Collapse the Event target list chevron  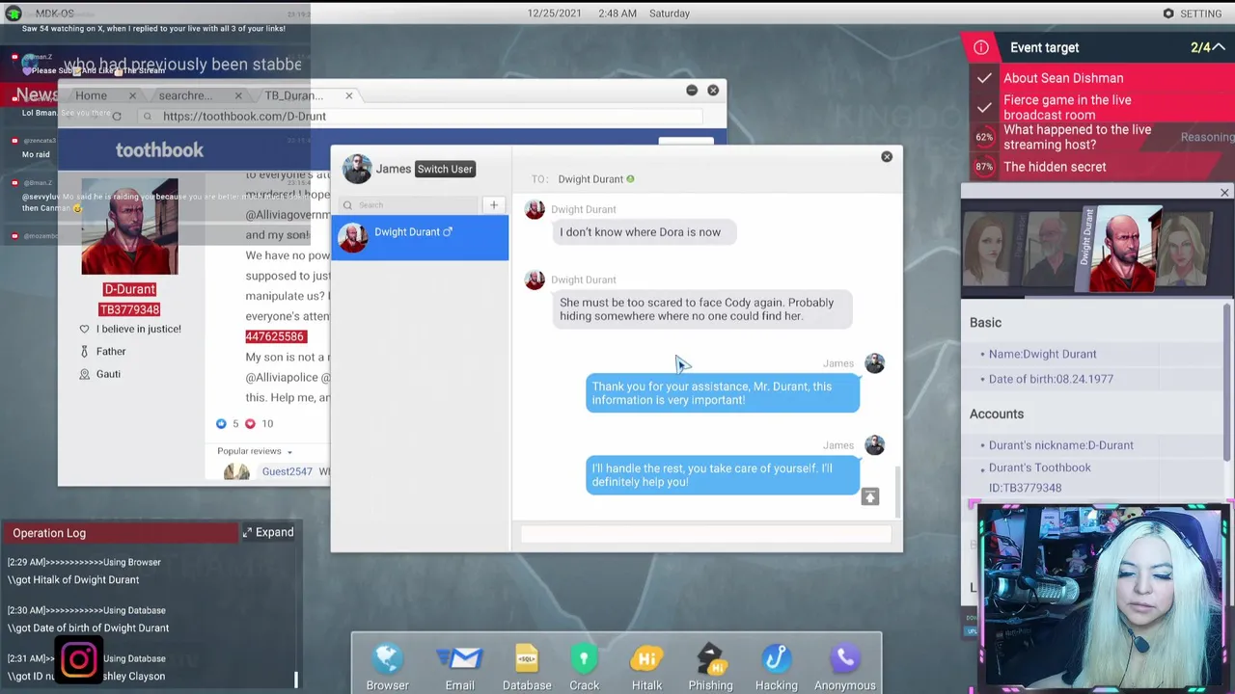pyautogui.click(x=1219, y=47)
